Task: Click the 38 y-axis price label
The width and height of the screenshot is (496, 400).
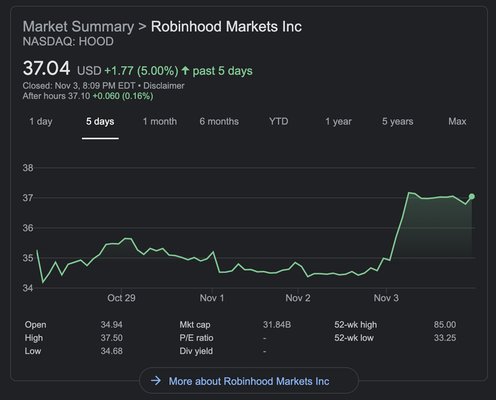Action: (x=28, y=168)
